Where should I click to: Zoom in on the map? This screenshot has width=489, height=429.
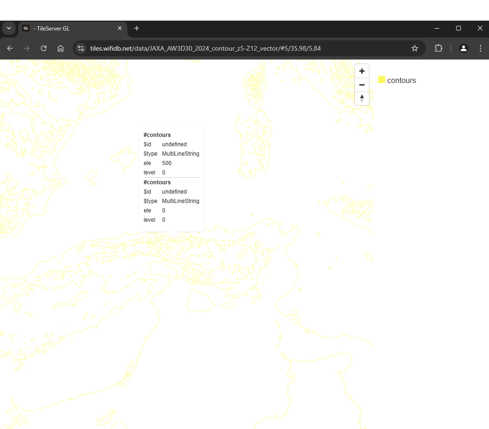[362, 71]
